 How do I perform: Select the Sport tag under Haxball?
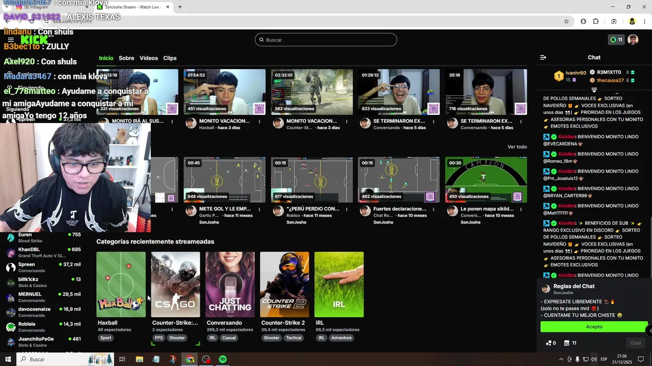(106, 338)
